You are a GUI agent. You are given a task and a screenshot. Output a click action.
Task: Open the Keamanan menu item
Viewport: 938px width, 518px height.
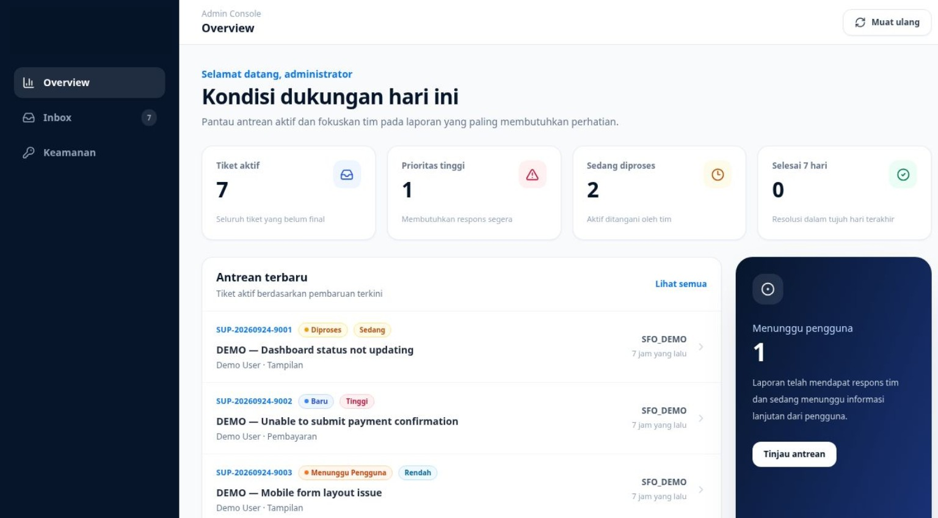[x=90, y=153]
